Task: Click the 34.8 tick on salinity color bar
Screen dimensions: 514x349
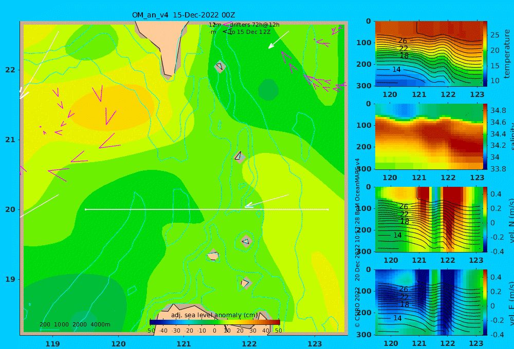Action: [x=498, y=110]
